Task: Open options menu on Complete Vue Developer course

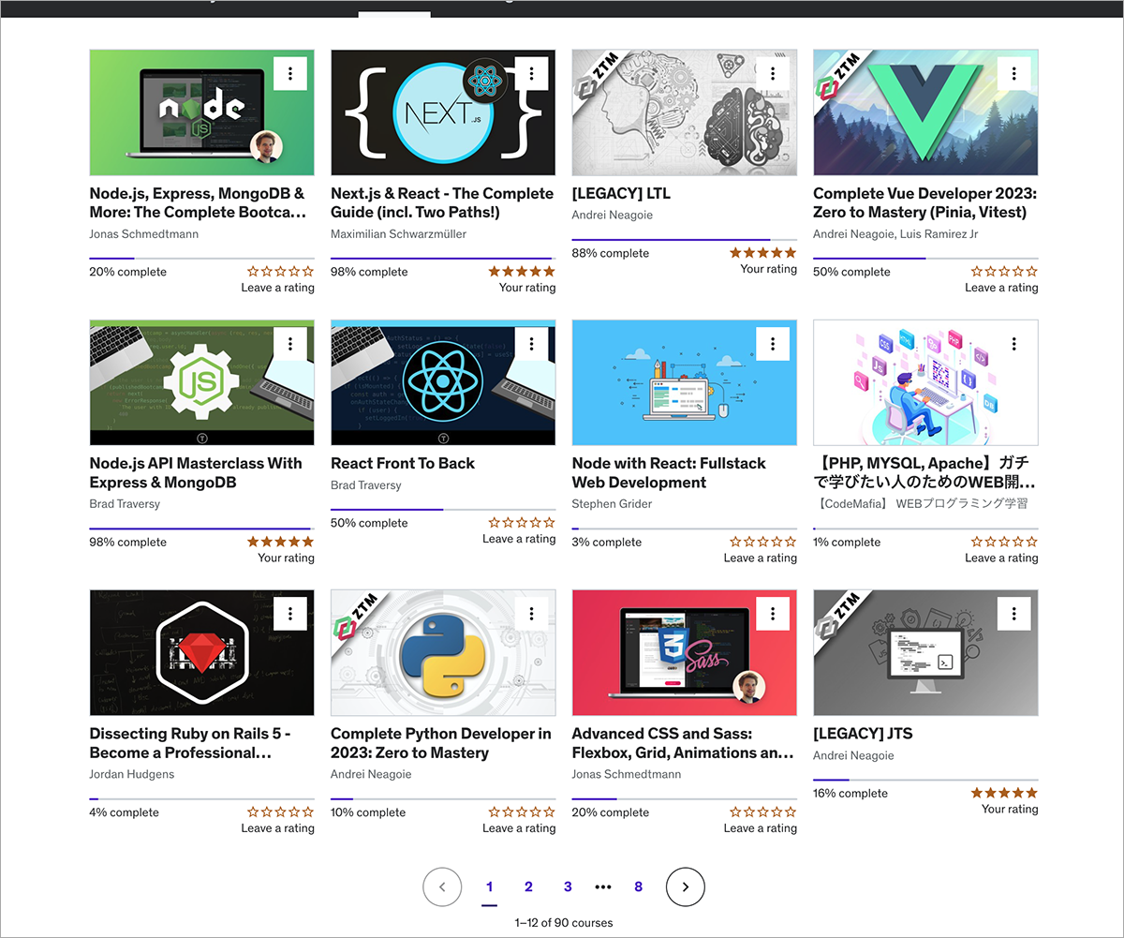Action: pos(1013,74)
